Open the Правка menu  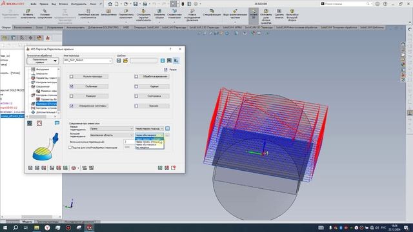click(44, 4)
